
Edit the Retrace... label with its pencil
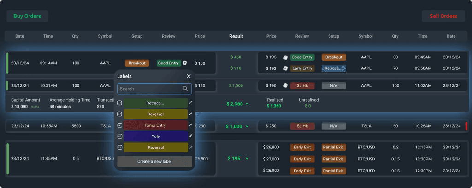coord(190,103)
